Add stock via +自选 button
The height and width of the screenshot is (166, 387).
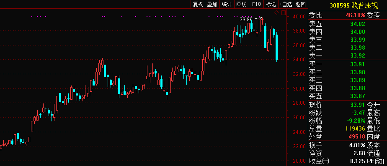click(x=286, y=4)
